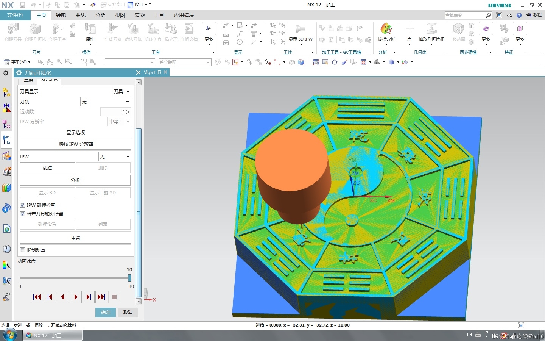Open the Tutorials (教程) graduation cap link
Viewport: 545px width, 341px height.
(x=534, y=15)
